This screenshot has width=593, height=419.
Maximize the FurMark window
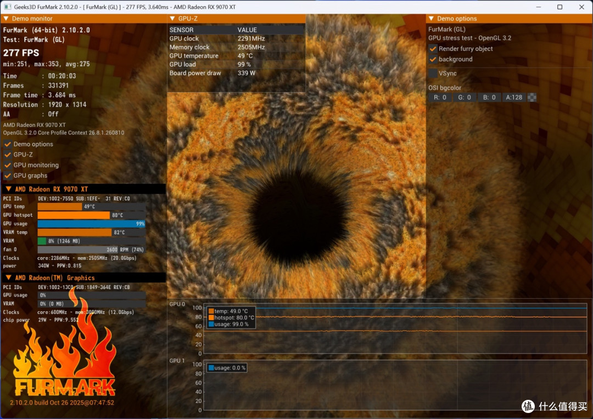pyautogui.click(x=560, y=7)
